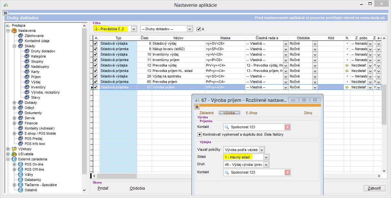Clear Príjemka contact with red X

tap(287, 127)
